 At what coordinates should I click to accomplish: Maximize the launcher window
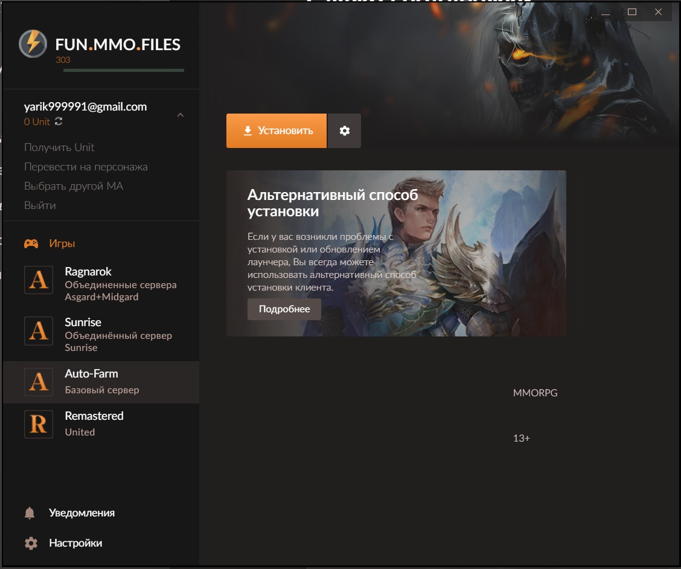[632, 12]
